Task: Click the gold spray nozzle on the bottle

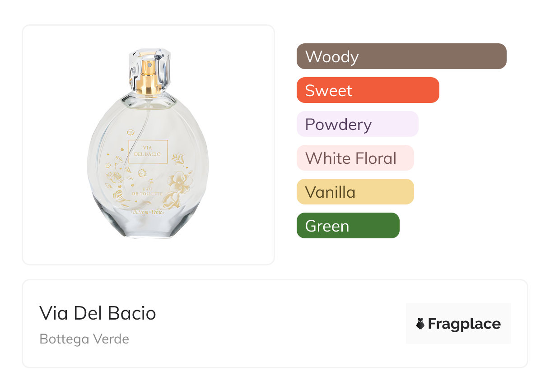Action: [x=148, y=74]
